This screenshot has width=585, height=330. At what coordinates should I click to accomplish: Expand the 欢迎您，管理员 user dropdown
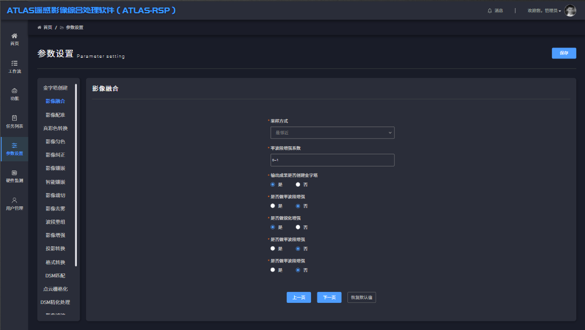(544, 10)
